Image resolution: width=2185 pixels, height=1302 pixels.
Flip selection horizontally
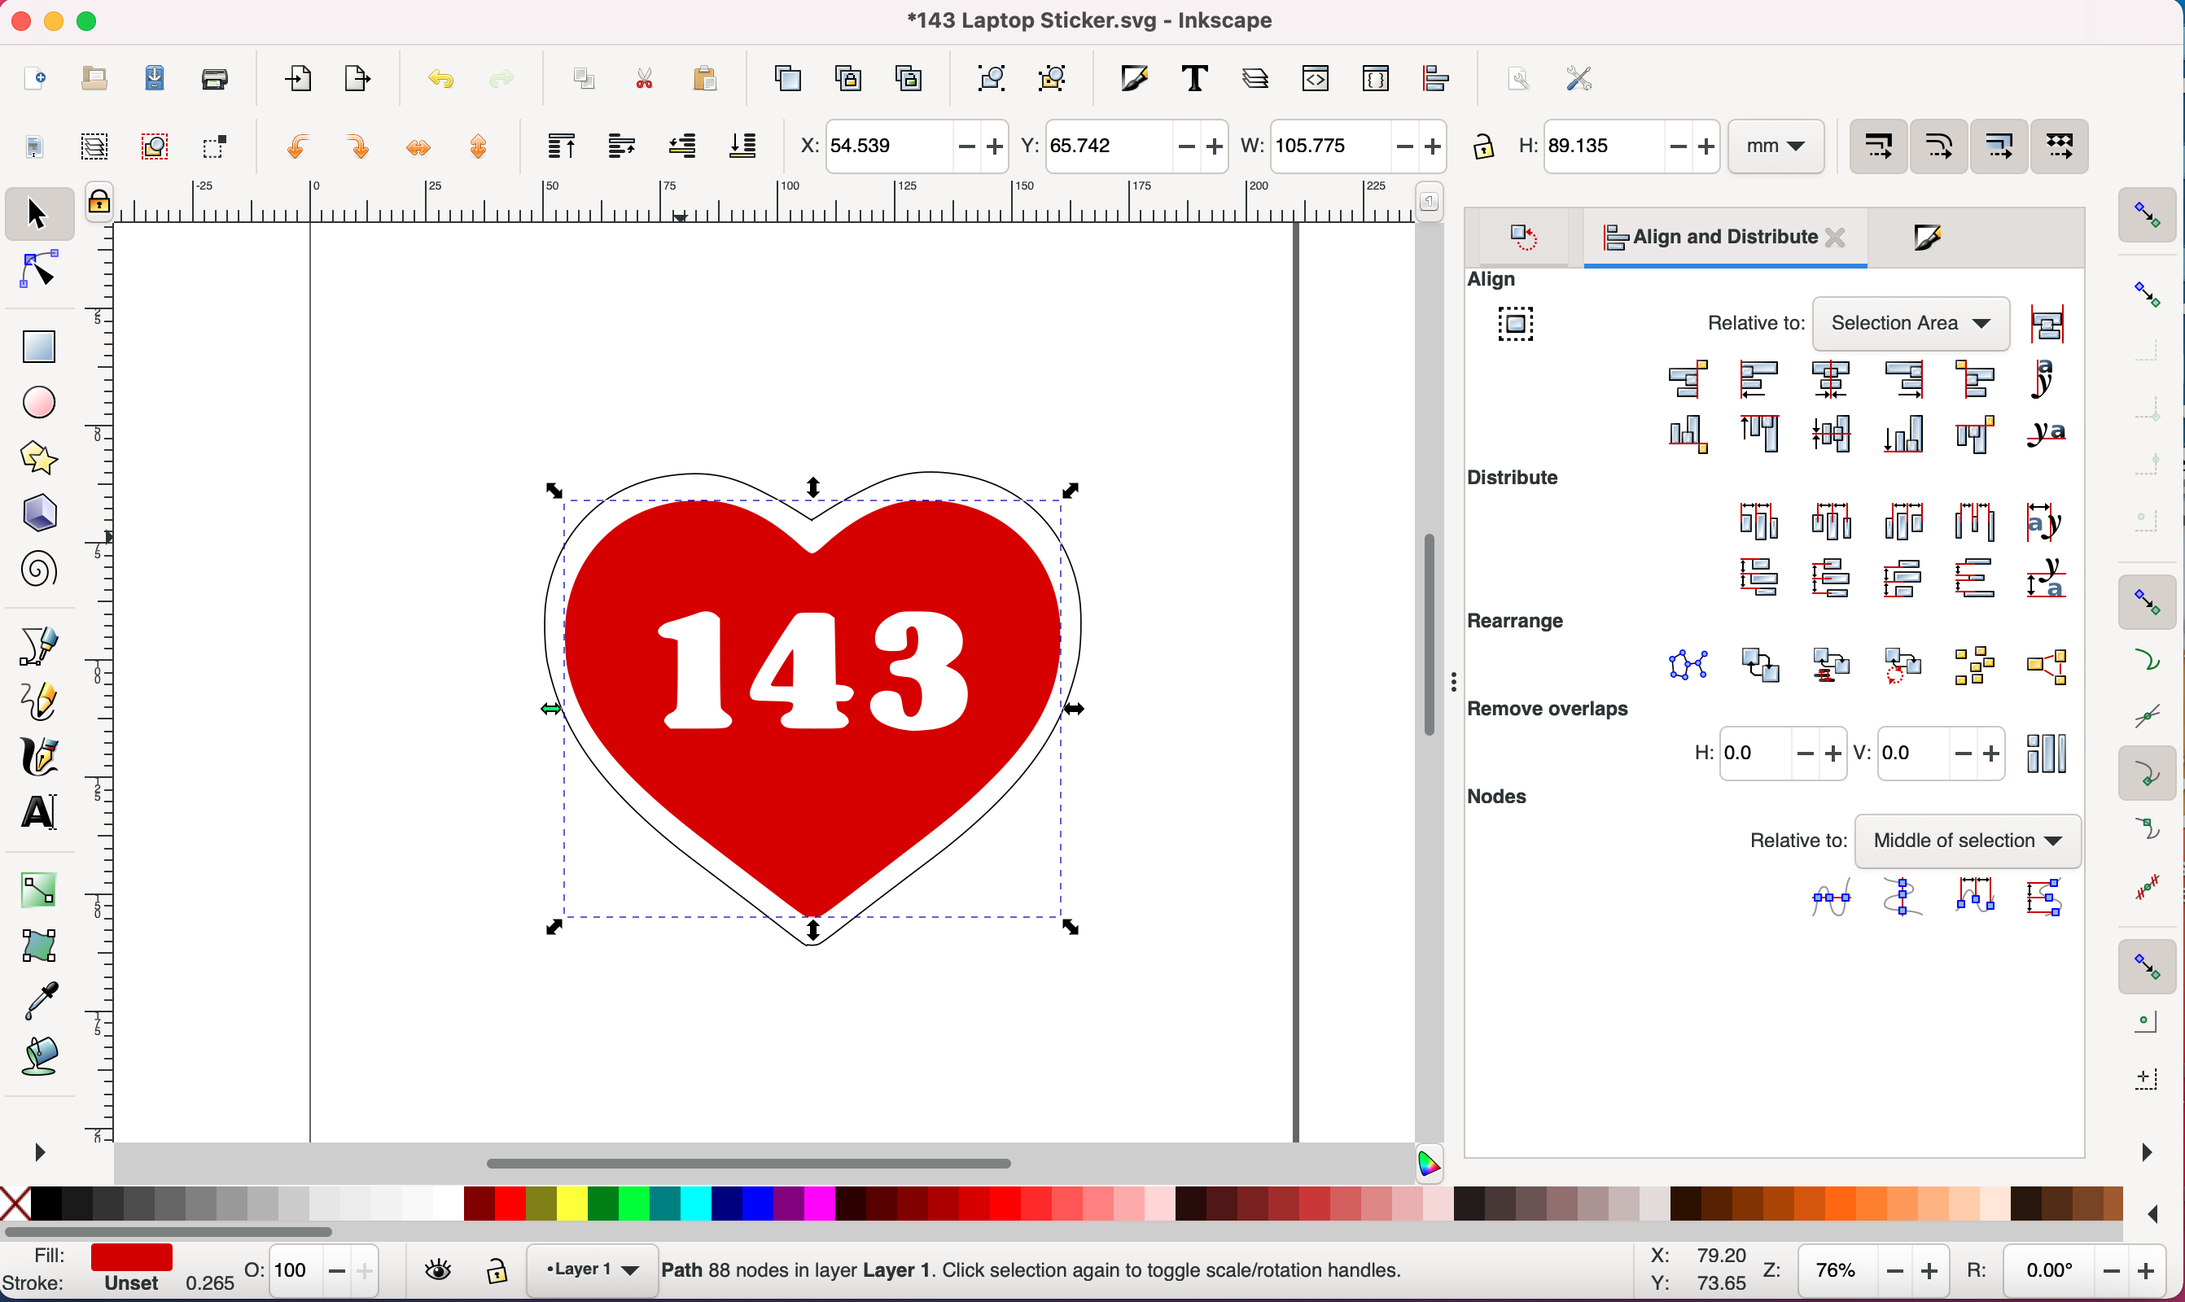pyautogui.click(x=418, y=146)
